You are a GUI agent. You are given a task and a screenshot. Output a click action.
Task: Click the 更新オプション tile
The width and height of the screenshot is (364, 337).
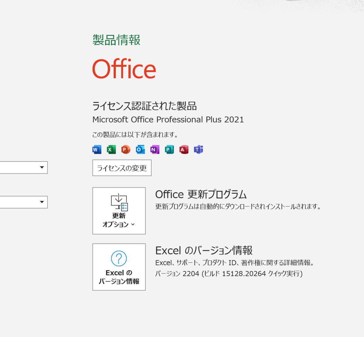click(119, 211)
